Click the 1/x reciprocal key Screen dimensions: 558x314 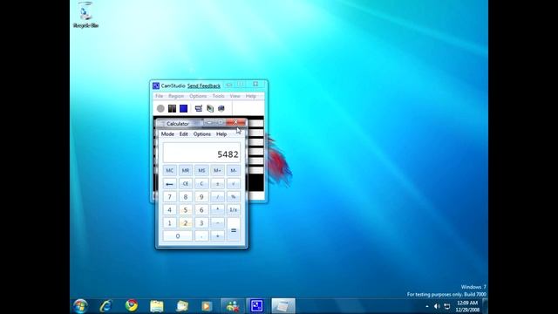(234, 210)
